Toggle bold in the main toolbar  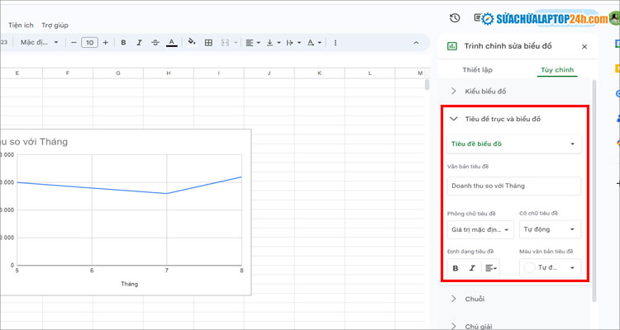(123, 42)
